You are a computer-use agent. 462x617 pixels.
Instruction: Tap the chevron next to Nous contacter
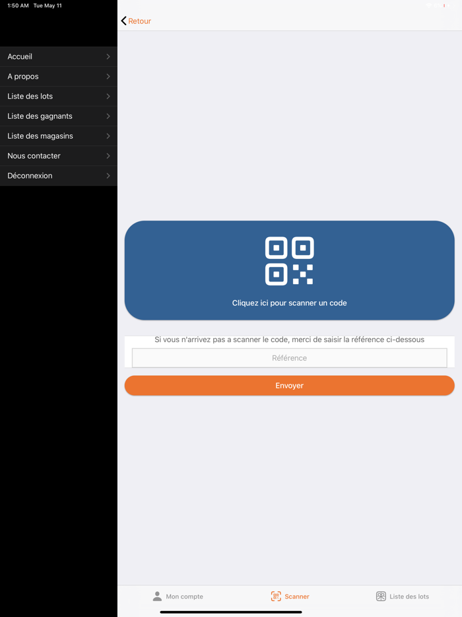pyautogui.click(x=108, y=156)
